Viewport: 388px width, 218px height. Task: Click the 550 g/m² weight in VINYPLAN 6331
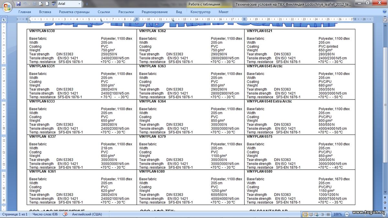click(108, 86)
